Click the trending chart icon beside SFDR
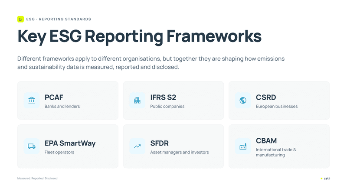Viewport: 347px width, 195px height. [x=137, y=146]
